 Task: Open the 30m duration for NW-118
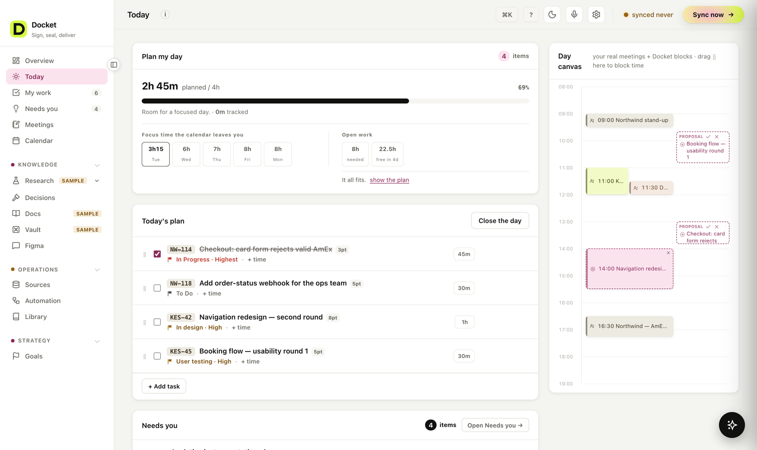click(464, 288)
